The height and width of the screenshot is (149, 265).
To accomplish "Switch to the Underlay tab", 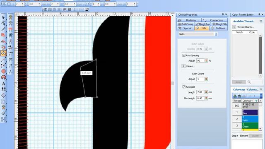I will coord(189,20).
